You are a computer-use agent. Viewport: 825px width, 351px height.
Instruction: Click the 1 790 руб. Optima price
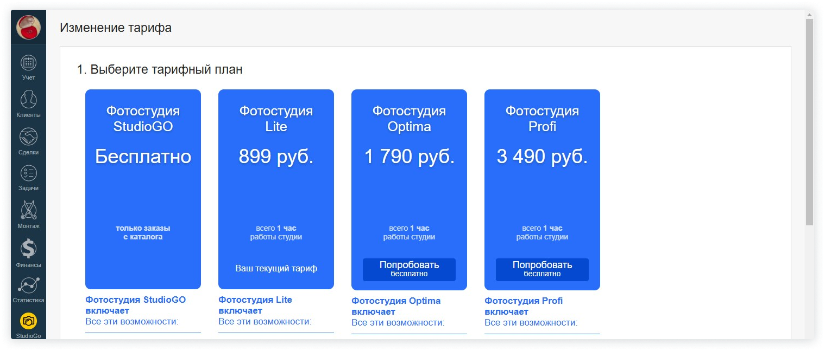point(409,157)
